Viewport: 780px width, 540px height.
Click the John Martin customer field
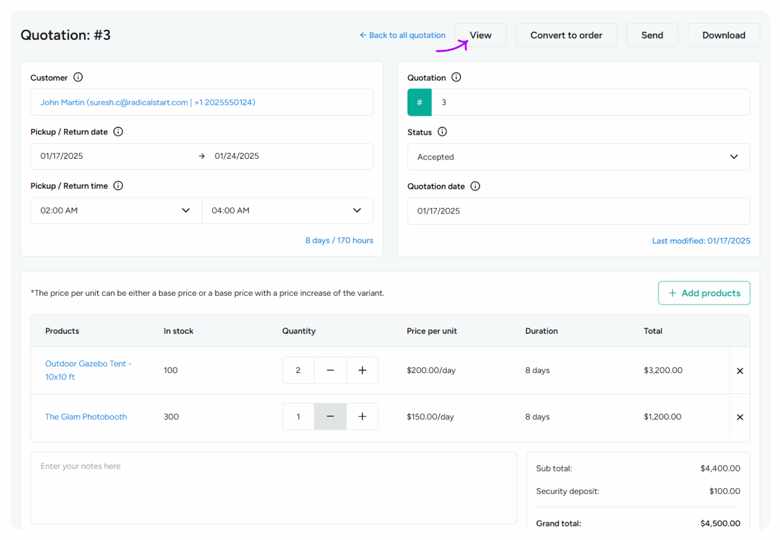202,102
